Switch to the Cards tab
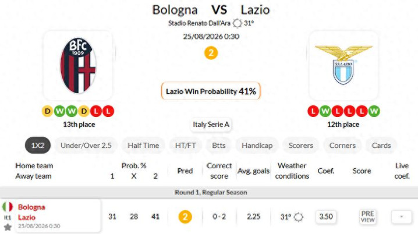The image size is (418, 234). (x=381, y=146)
